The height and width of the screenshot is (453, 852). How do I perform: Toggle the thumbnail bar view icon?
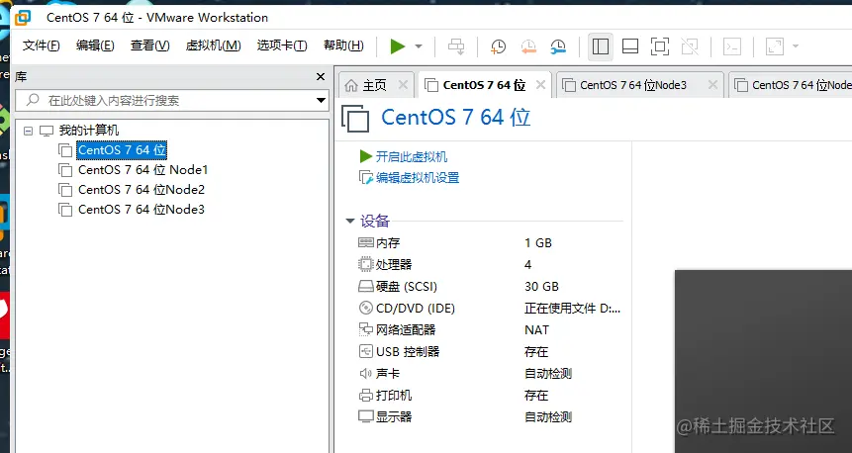(x=629, y=46)
